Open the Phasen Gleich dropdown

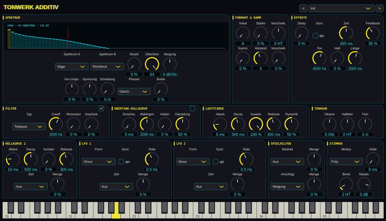[134, 91]
